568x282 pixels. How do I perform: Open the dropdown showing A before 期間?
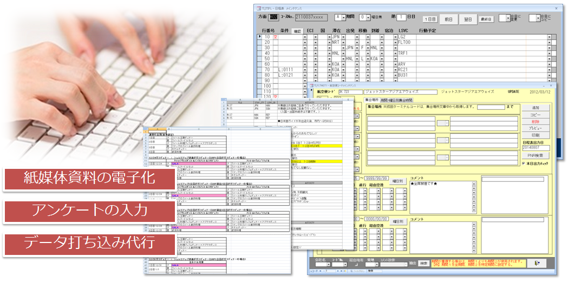tap(343, 17)
